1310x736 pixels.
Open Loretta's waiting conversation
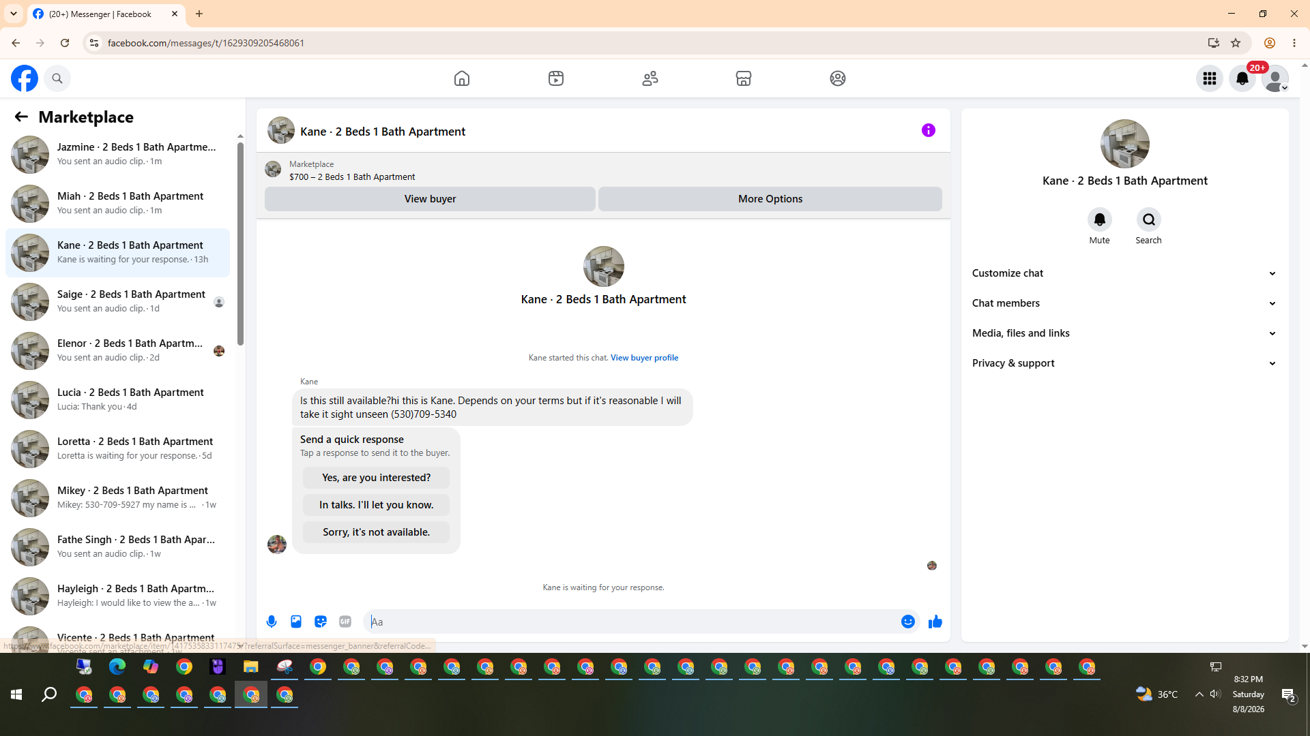click(x=117, y=448)
